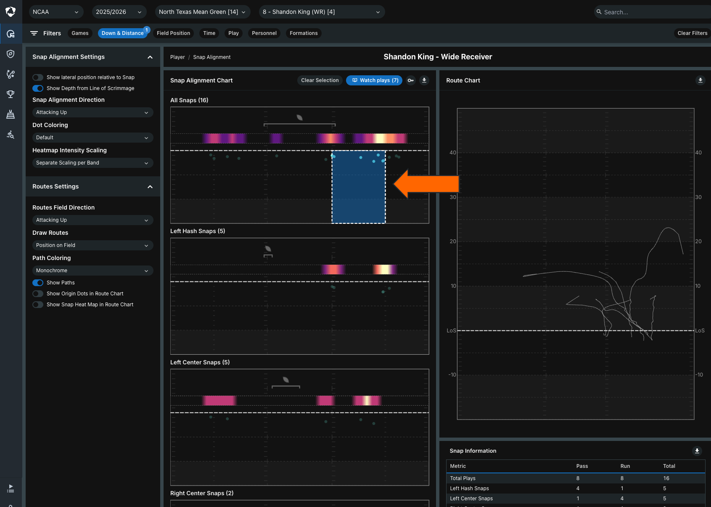Open the Formations filter
Screen dimensions: 711x507
click(304, 33)
